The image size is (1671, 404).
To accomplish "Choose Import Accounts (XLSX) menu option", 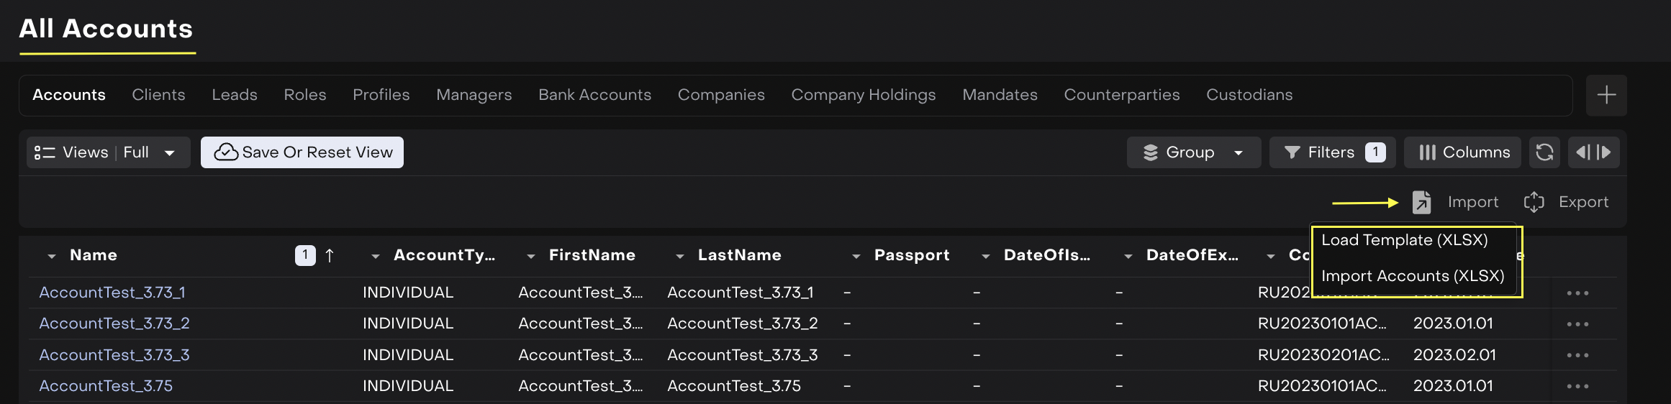I will coord(1412,276).
